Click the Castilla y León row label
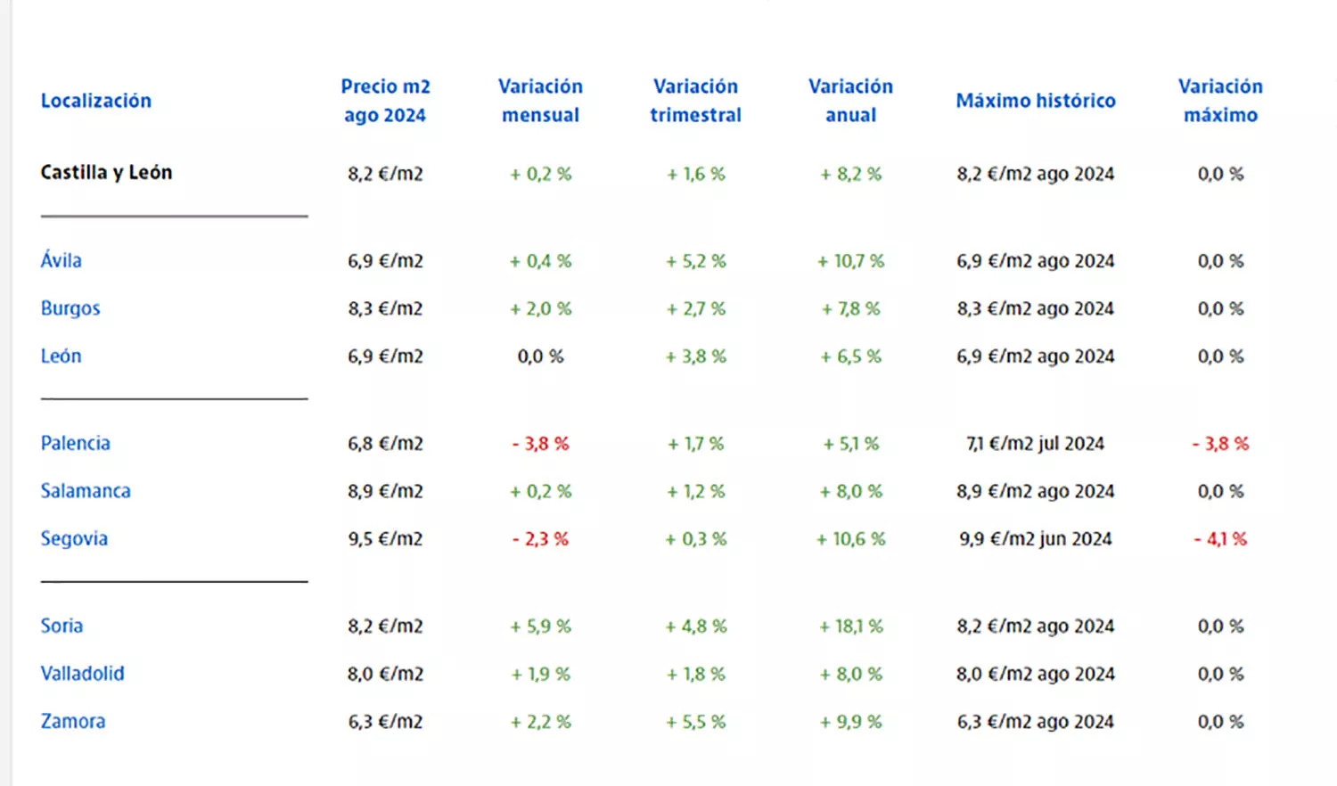 point(106,172)
